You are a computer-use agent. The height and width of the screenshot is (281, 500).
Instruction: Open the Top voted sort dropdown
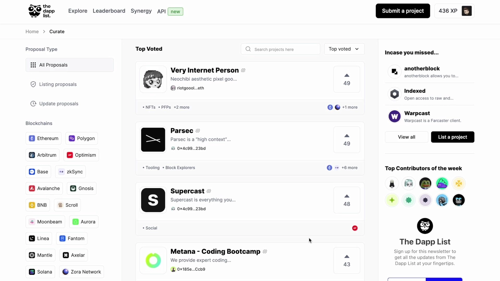(x=344, y=49)
